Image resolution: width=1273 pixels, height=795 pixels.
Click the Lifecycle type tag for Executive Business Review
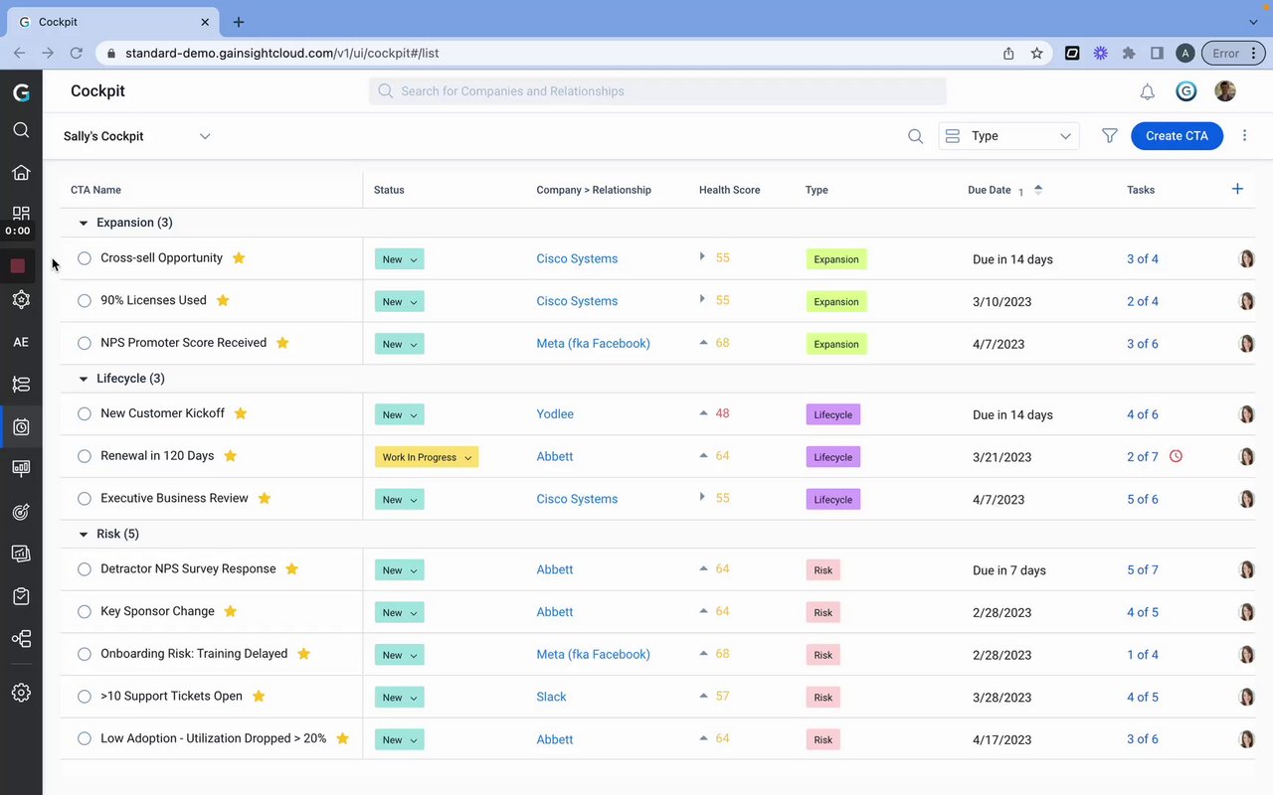point(833,500)
